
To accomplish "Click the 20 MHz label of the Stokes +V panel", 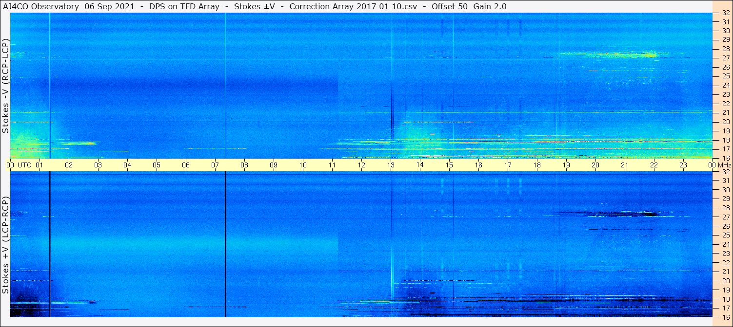I will click(726, 281).
